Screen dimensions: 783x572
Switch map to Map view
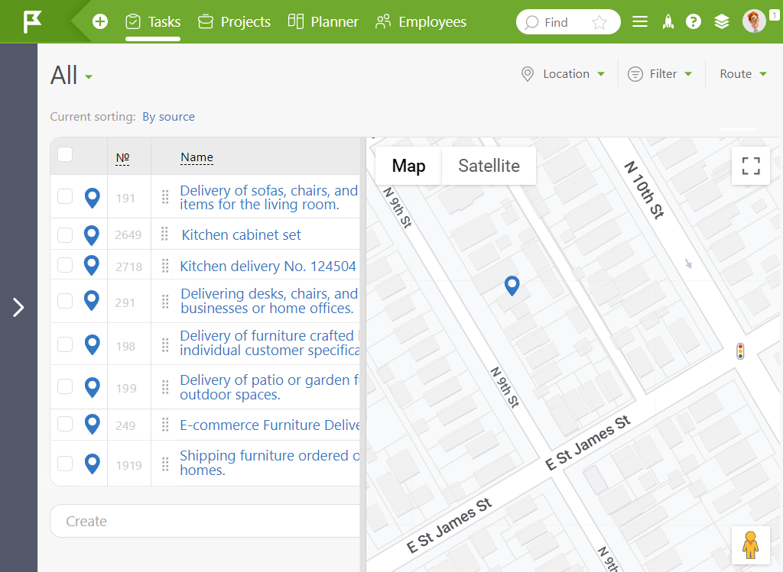408,166
